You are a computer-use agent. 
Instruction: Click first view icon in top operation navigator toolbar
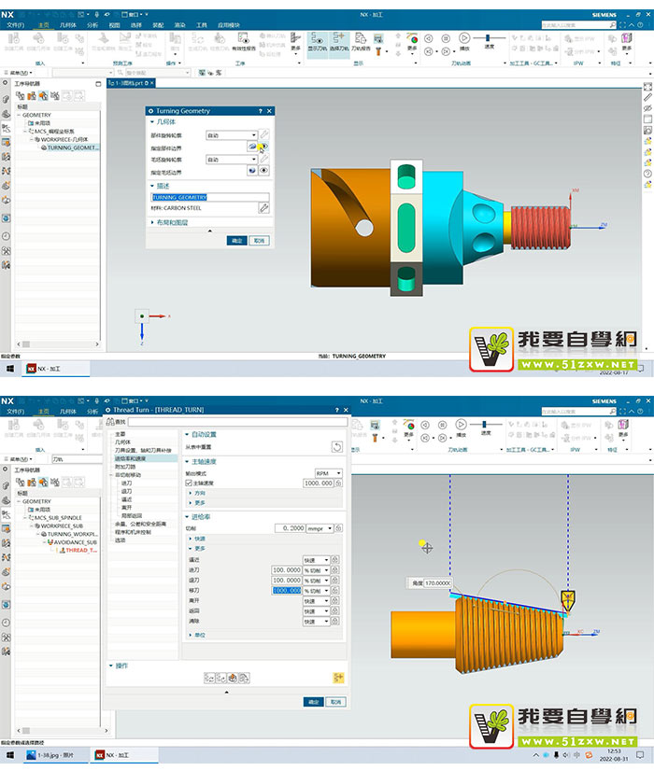tap(21, 96)
